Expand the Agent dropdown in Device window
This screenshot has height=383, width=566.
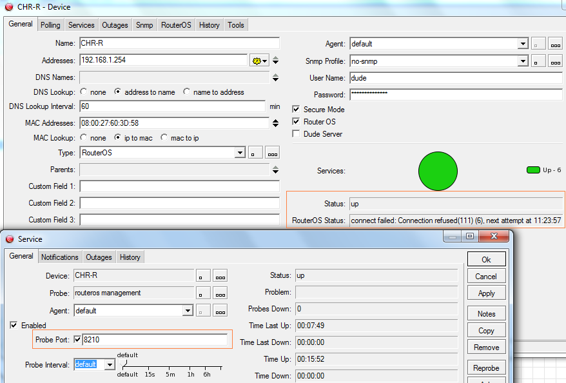[x=523, y=44]
